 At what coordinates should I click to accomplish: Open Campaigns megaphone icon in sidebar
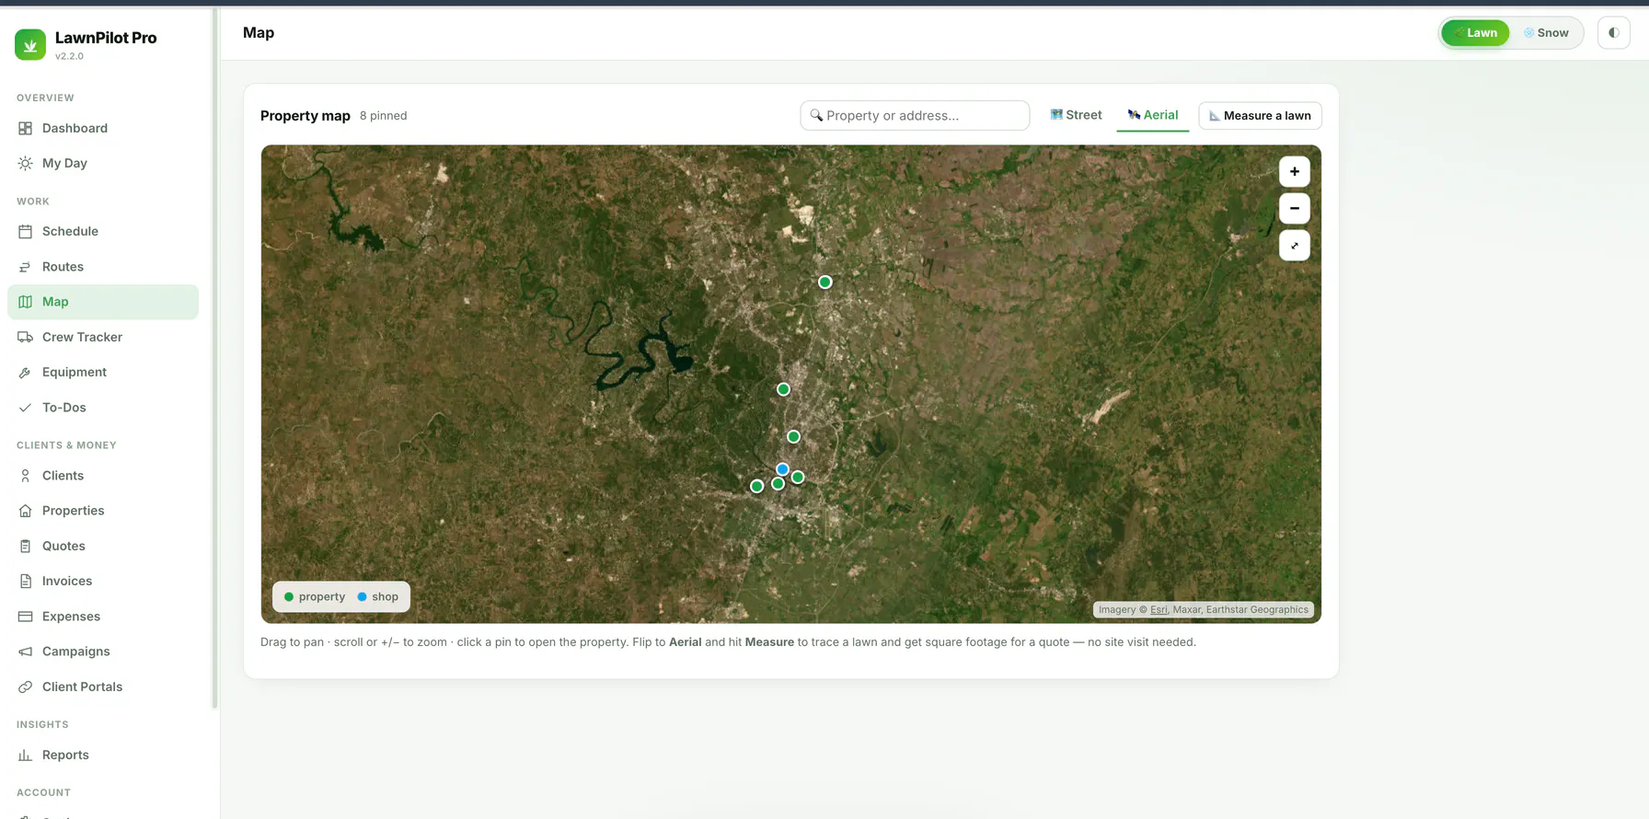(25, 652)
